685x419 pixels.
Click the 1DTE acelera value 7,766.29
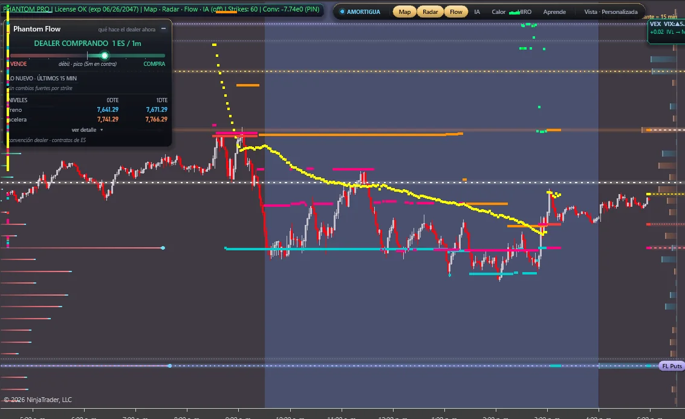click(x=157, y=119)
